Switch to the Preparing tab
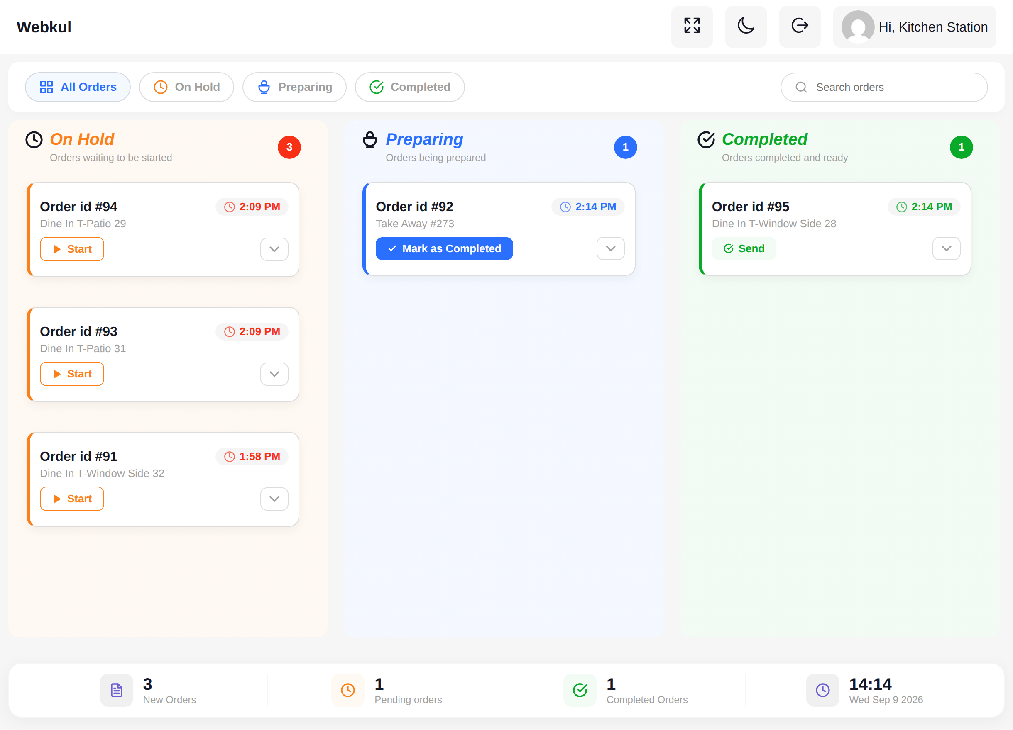The height and width of the screenshot is (730, 1013). click(x=294, y=87)
